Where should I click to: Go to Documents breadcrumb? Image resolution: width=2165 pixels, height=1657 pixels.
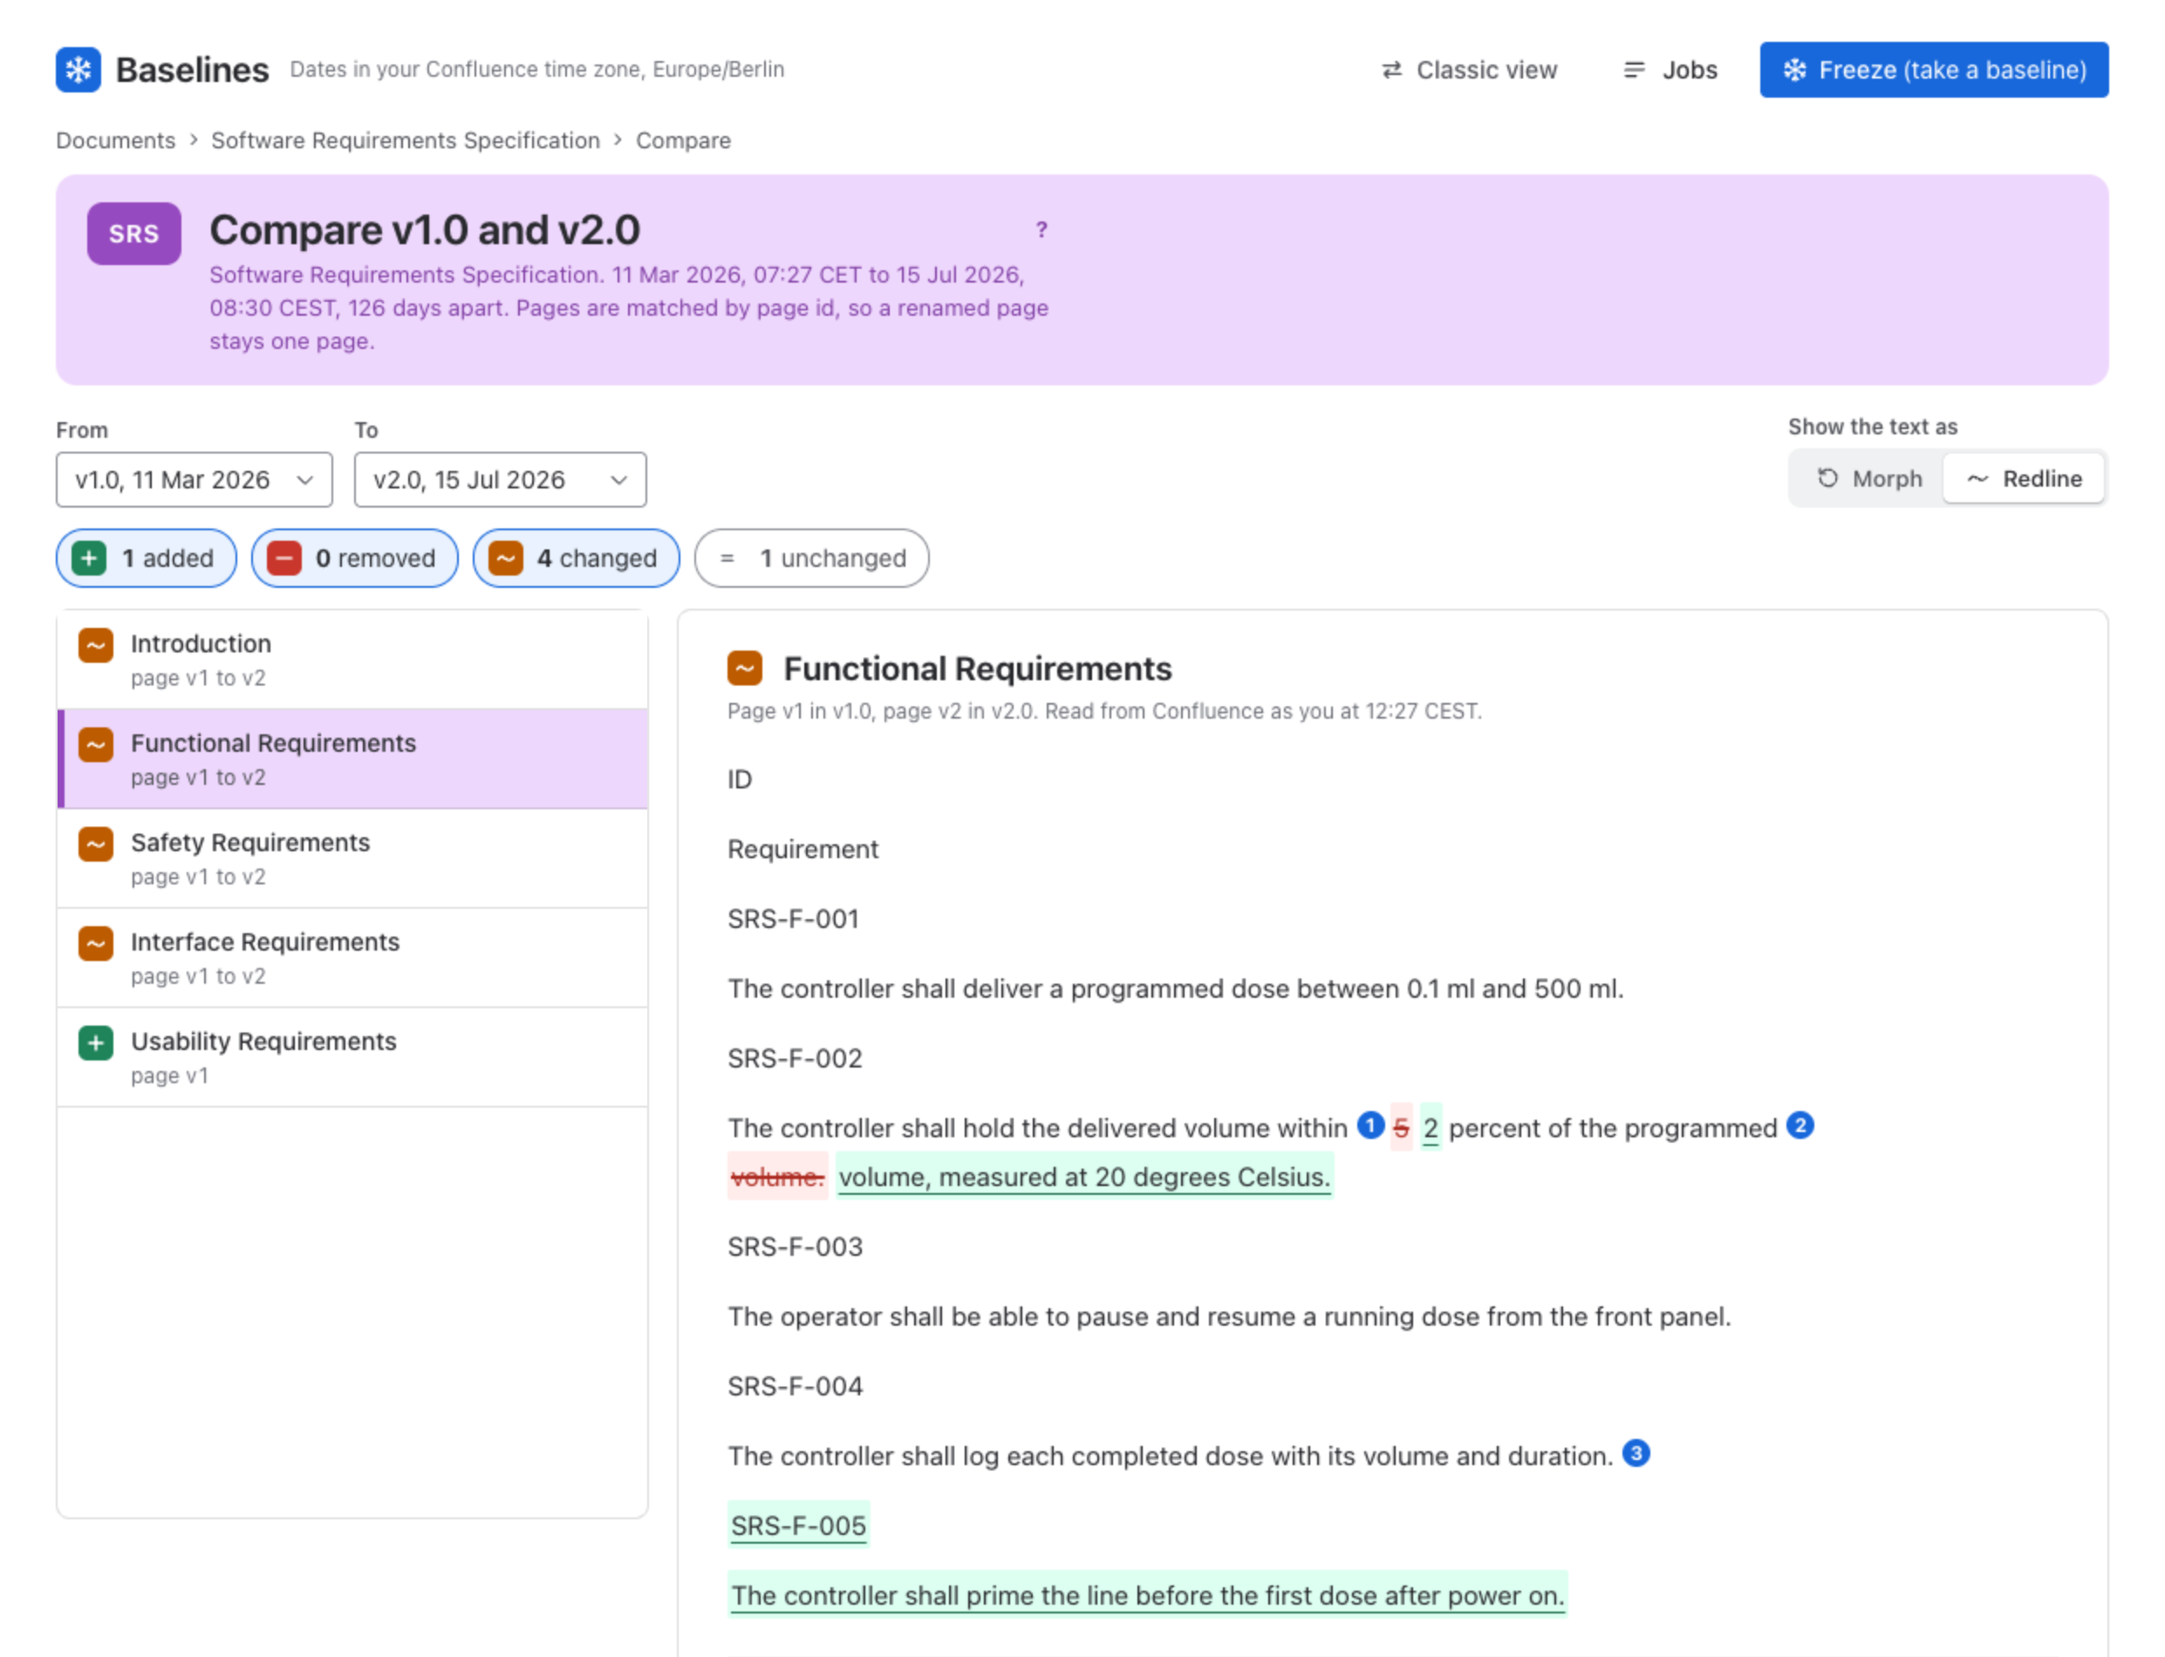(115, 141)
